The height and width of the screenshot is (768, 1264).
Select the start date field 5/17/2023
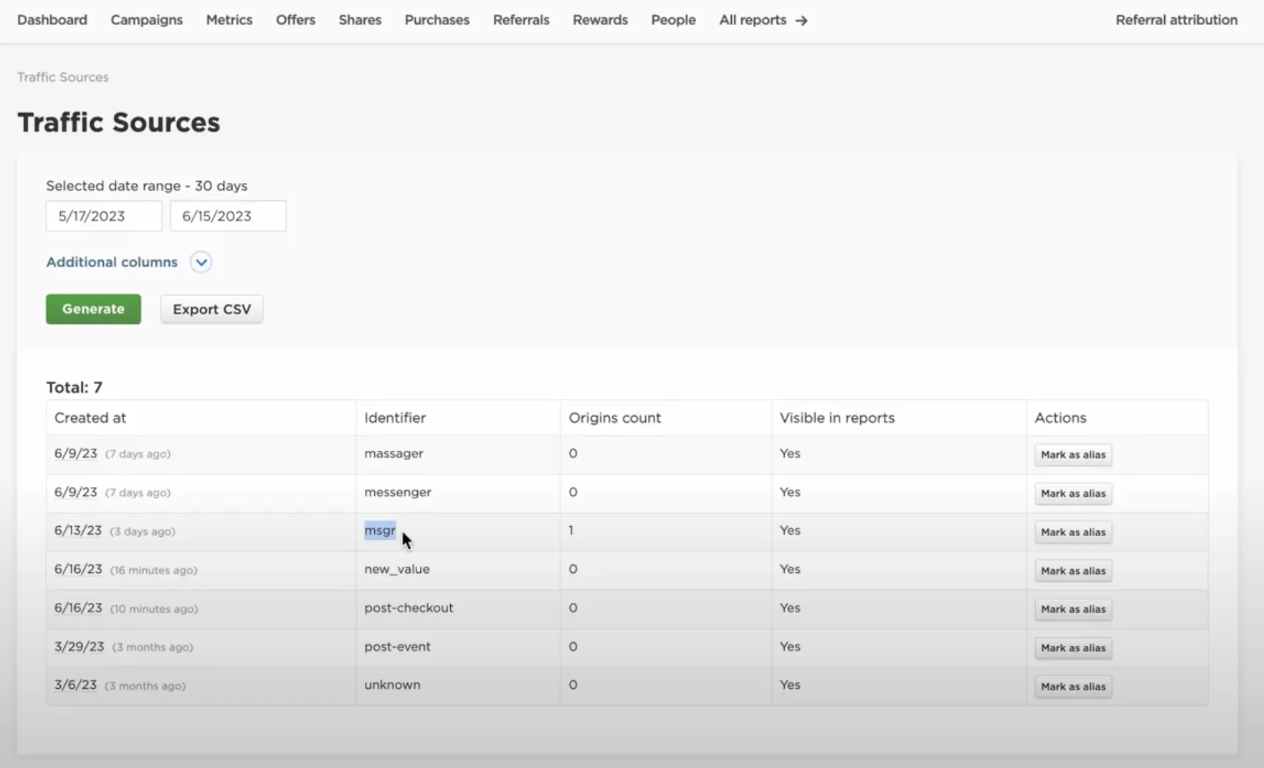[x=104, y=216]
